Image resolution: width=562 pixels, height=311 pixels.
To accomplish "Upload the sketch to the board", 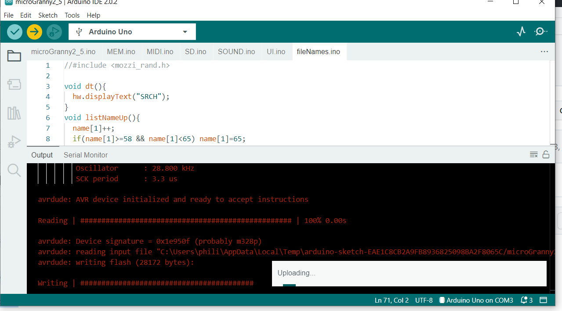I will [34, 32].
